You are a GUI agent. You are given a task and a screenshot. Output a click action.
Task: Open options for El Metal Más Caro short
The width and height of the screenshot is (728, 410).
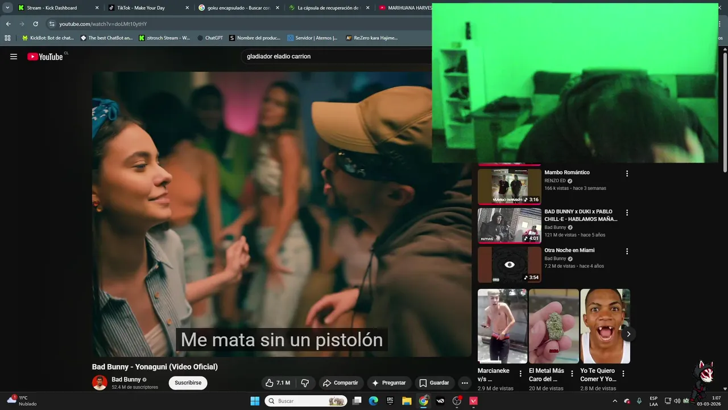(x=572, y=374)
